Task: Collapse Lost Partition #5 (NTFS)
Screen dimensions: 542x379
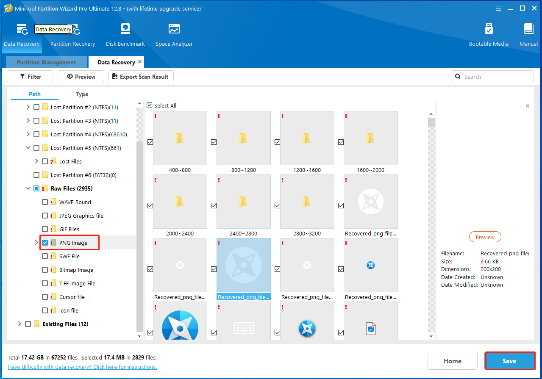Action: [28, 148]
